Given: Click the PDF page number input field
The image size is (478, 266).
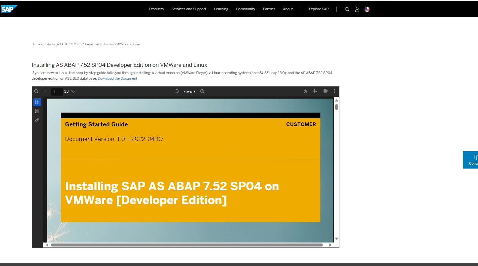Looking at the screenshot, I should coord(57,92).
